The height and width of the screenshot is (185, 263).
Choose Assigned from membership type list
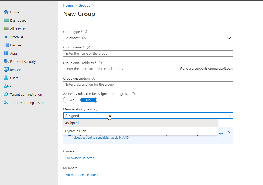pyautogui.click(x=140, y=123)
